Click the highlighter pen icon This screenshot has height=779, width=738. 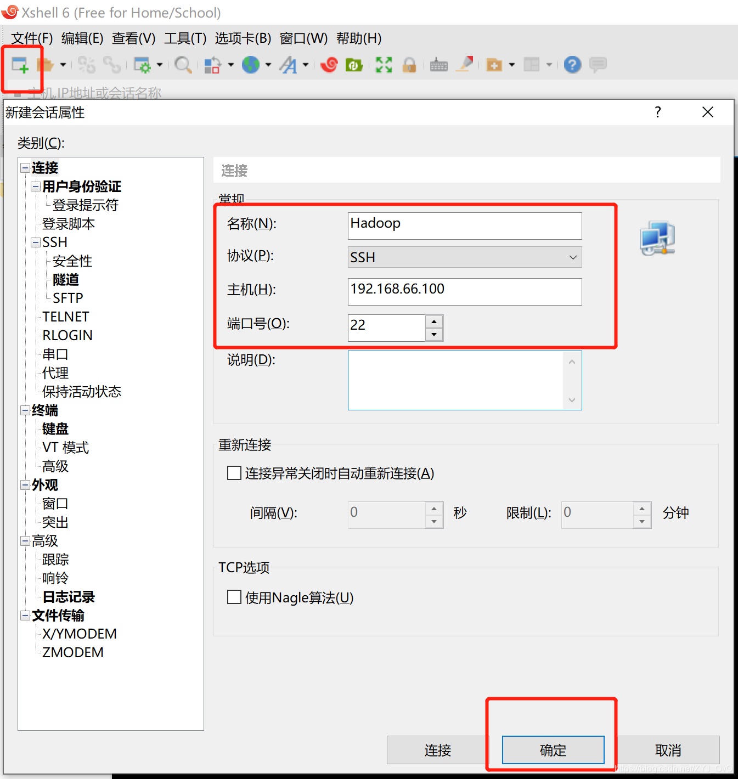465,64
